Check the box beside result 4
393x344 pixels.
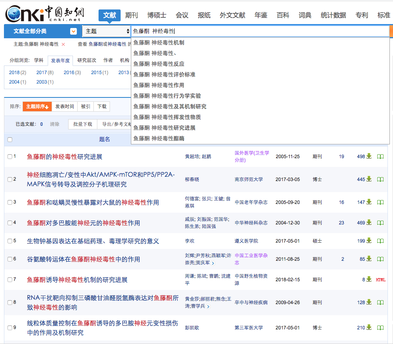click(x=10, y=223)
